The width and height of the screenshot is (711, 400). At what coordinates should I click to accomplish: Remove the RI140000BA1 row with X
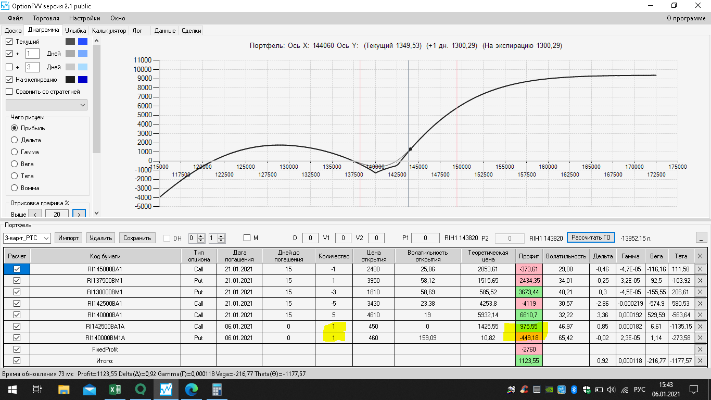[x=700, y=315]
